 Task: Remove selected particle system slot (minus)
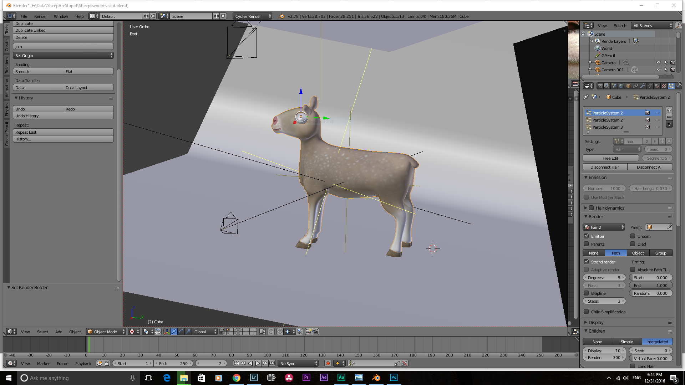[669, 117]
